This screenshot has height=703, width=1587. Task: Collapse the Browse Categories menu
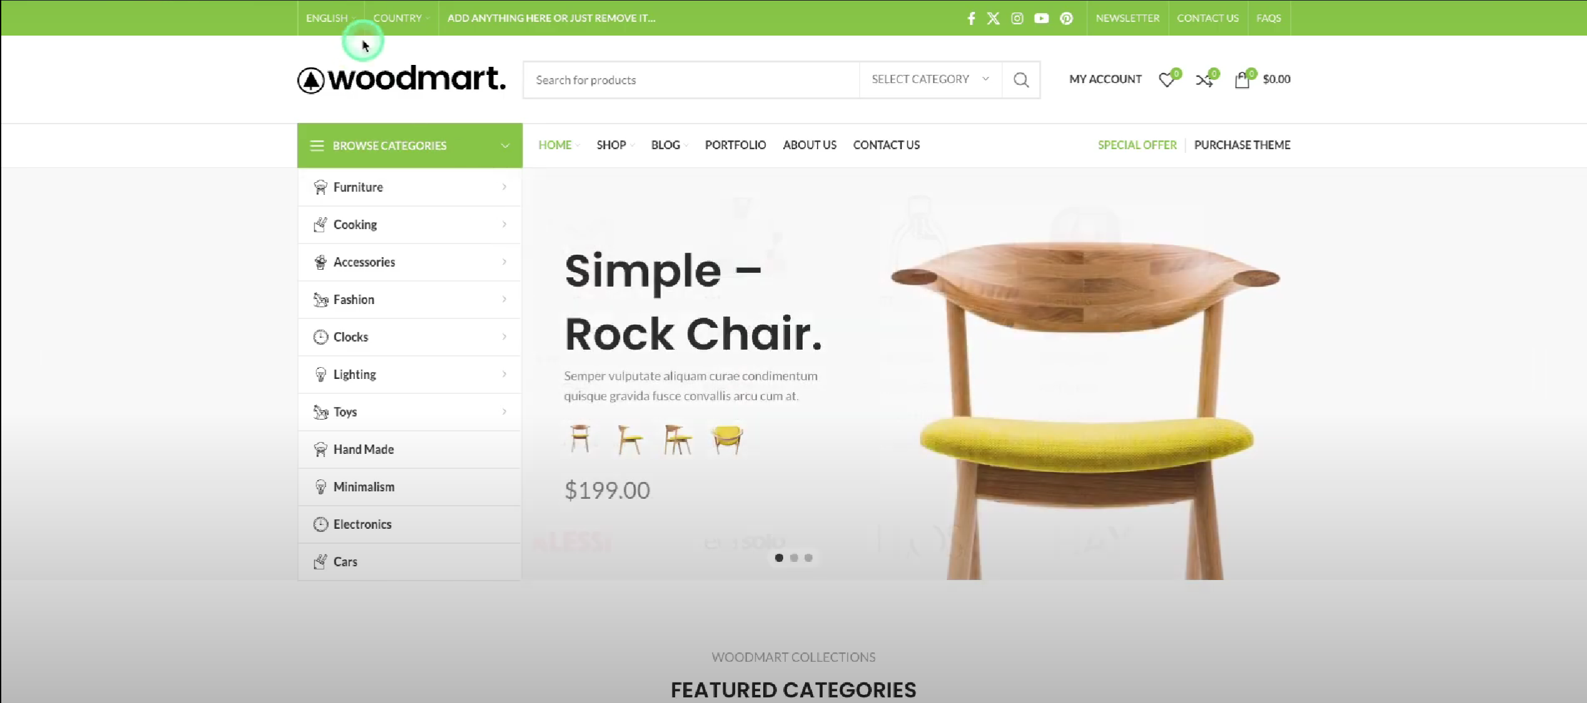(409, 145)
